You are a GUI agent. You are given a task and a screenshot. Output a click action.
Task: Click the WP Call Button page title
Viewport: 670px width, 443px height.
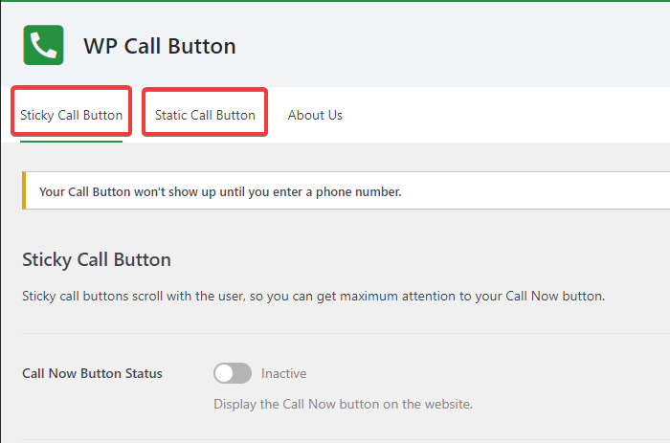tap(159, 46)
